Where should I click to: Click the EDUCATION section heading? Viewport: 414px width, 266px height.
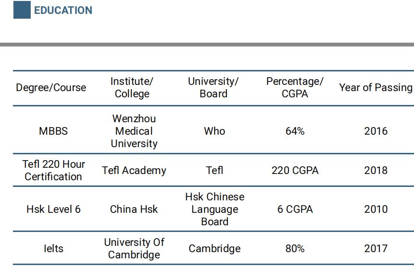(x=63, y=11)
